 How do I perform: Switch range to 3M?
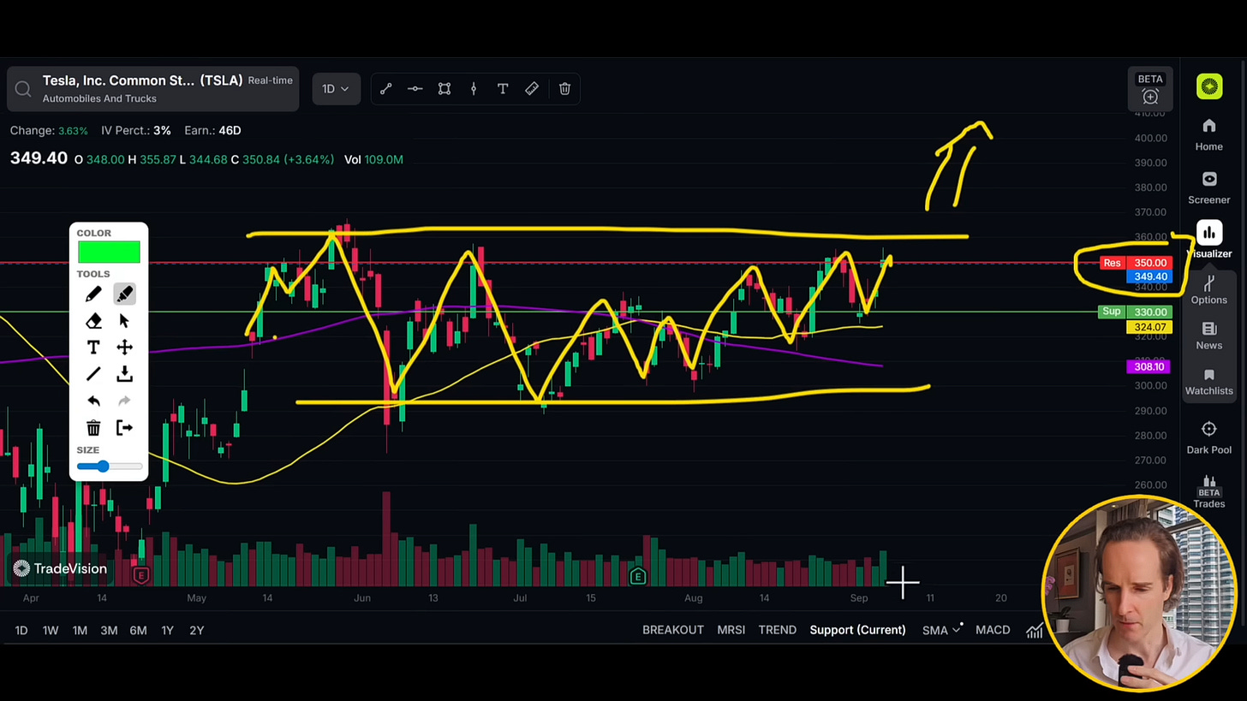coord(109,631)
